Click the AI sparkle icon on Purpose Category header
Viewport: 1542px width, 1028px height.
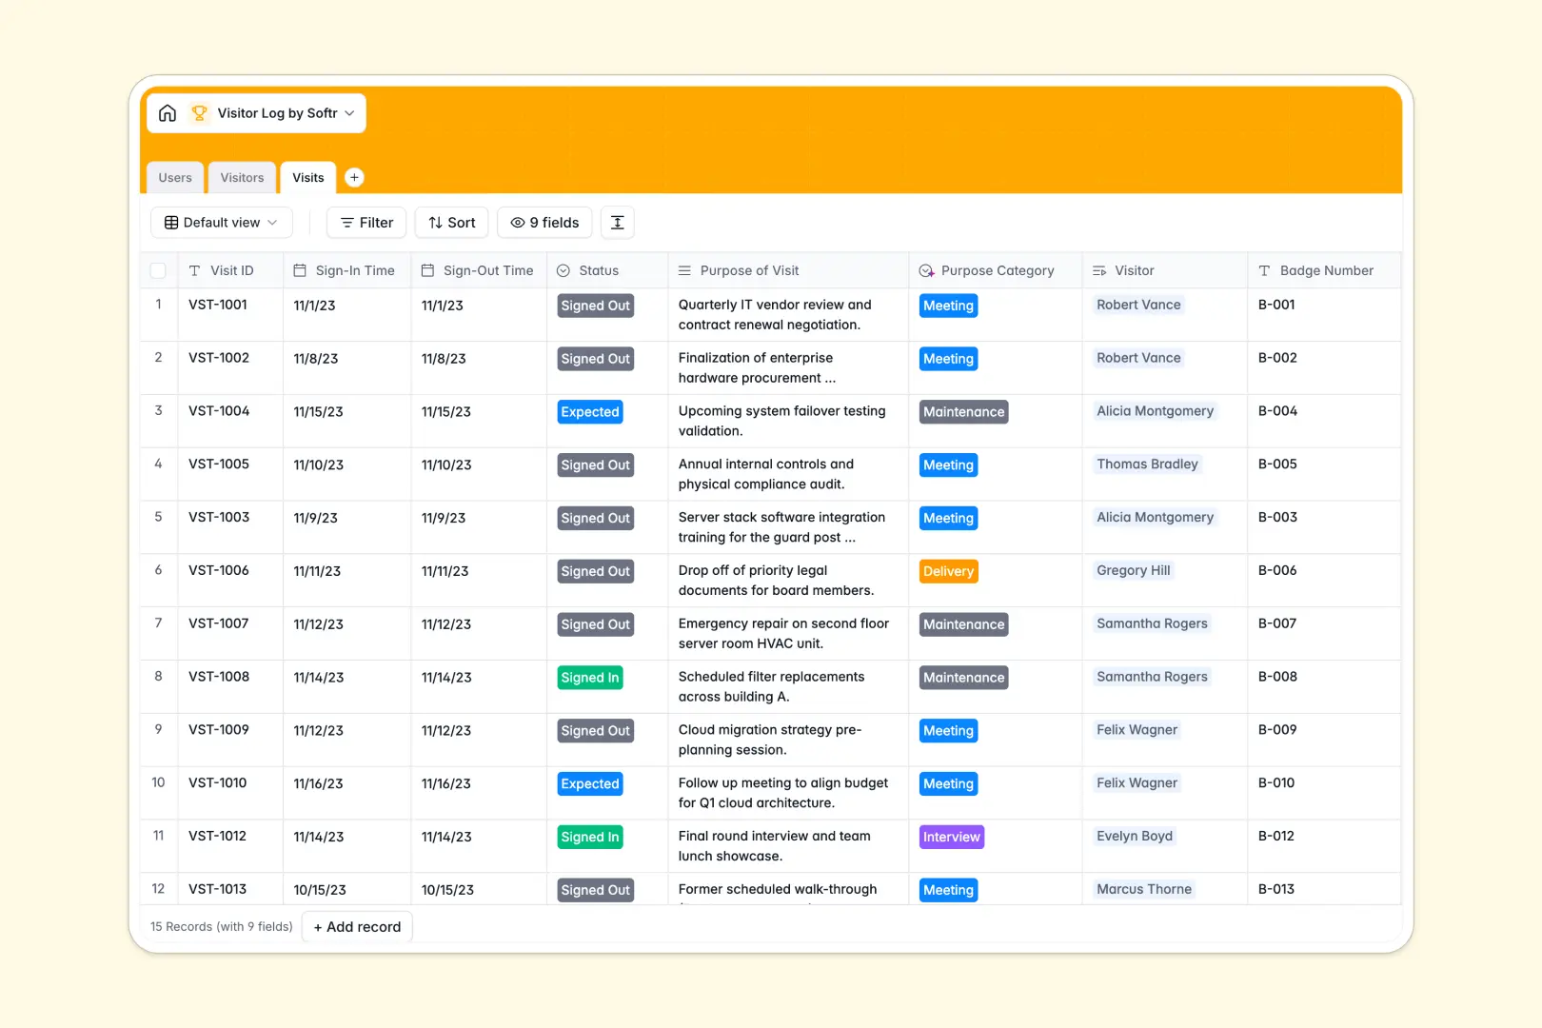tap(924, 270)
